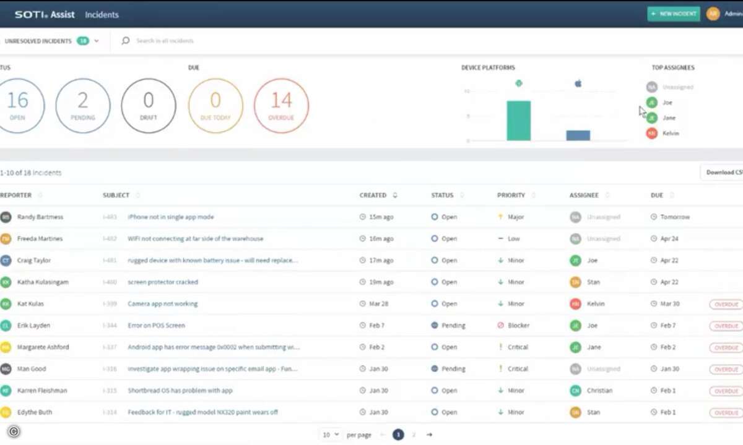Open the admin user avatar menu
Image resolution: width=743 pixels, height=445 pixels.
[713, 14]
